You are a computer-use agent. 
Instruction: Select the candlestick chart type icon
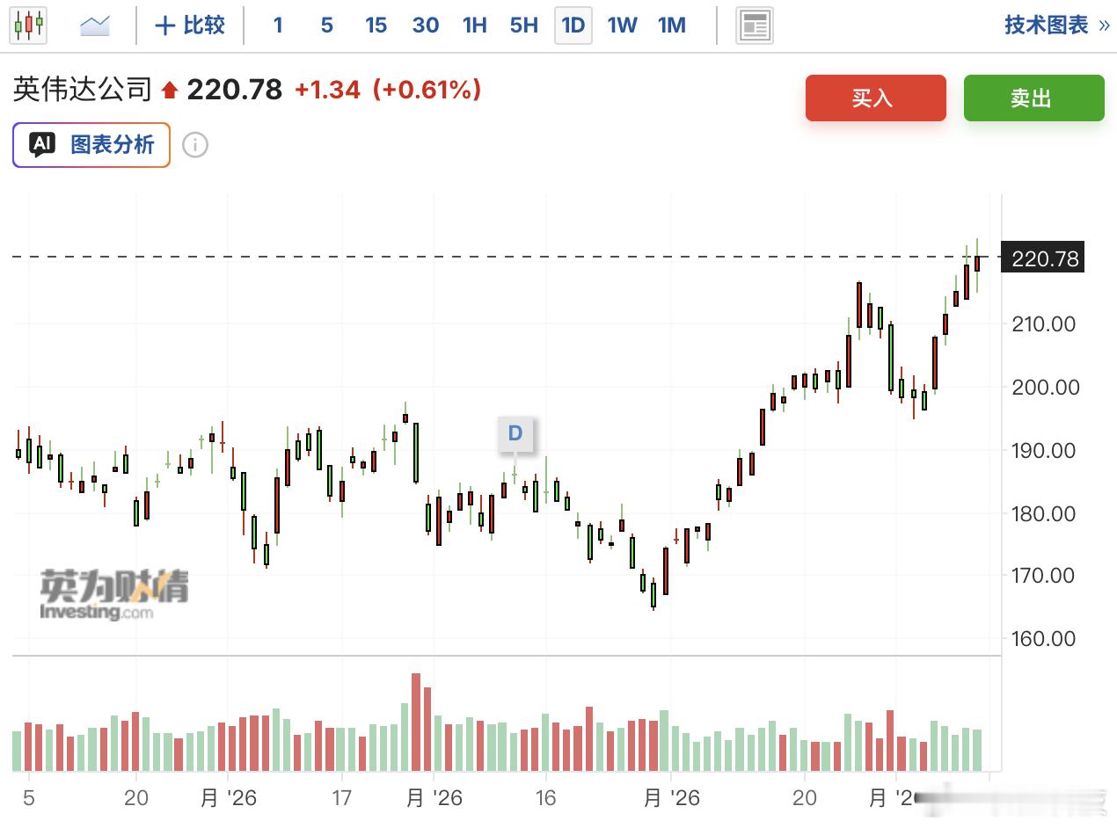28,25
